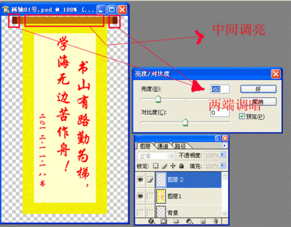Viewport: 291px width, 227px height.
Task: Show the 背景 layer via visibility box
Action: (x=140, y=212)
